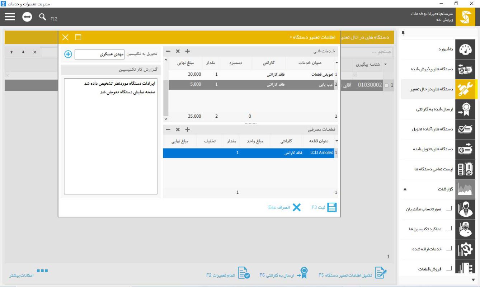Remove selected service with the minus icon
Viewport: 480px width, 287px height.
tap(169, 51)
